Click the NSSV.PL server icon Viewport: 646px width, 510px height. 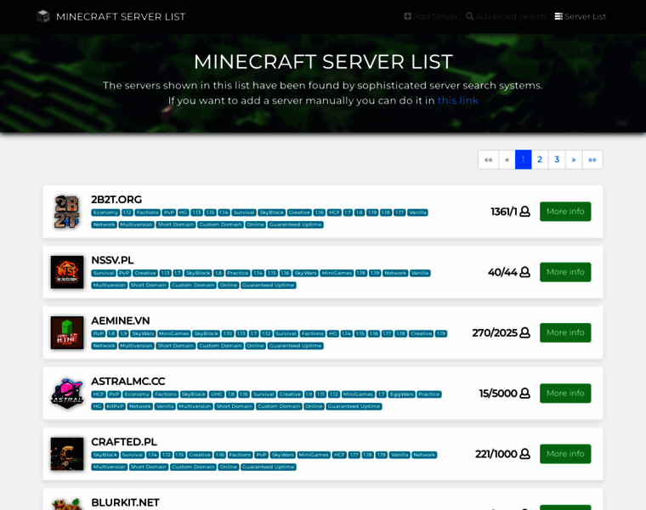(x=67, y=272)
